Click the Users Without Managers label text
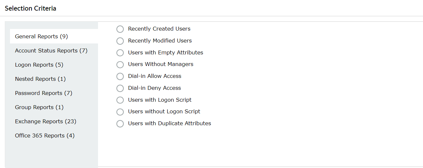 161,64
